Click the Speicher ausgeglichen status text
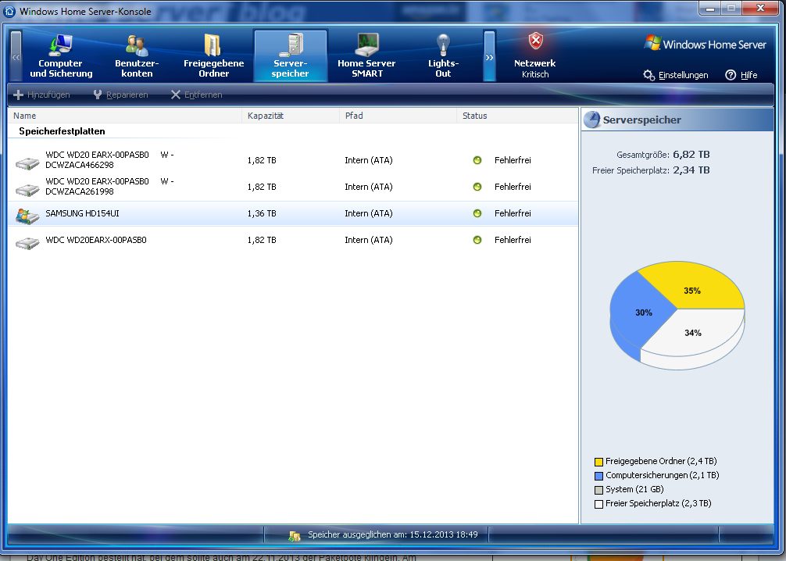This screenshot has width=786, height=561. coord(392,535)
